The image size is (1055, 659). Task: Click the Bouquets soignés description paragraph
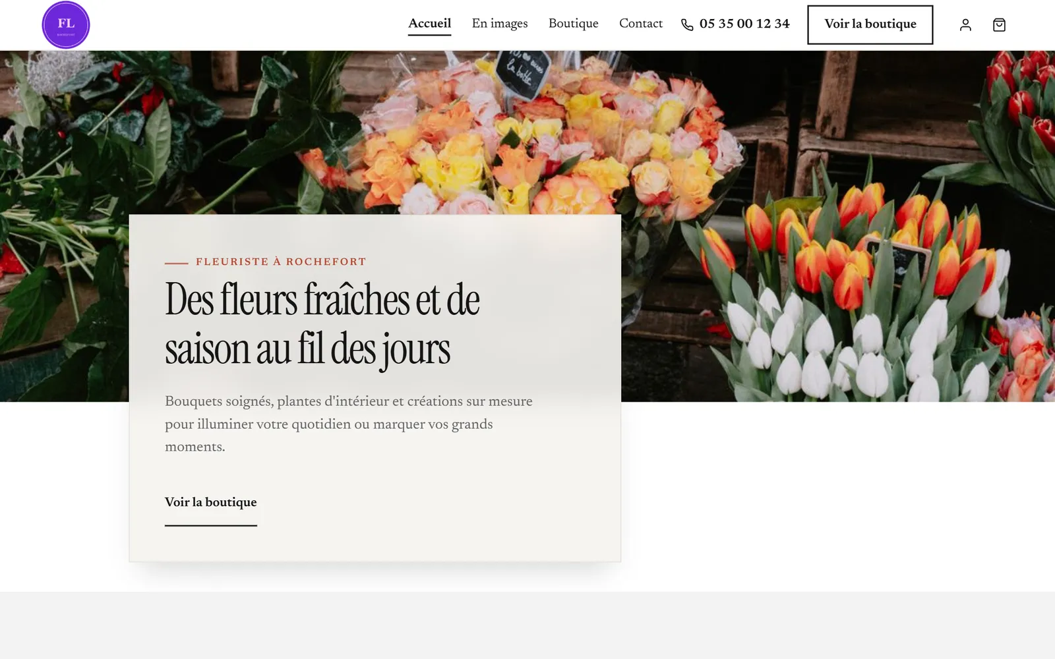[349, 424]
